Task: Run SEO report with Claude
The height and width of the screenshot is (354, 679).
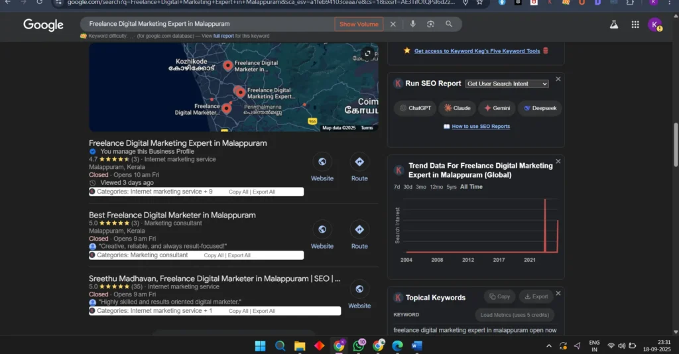Action: click(x=457, y=108)
